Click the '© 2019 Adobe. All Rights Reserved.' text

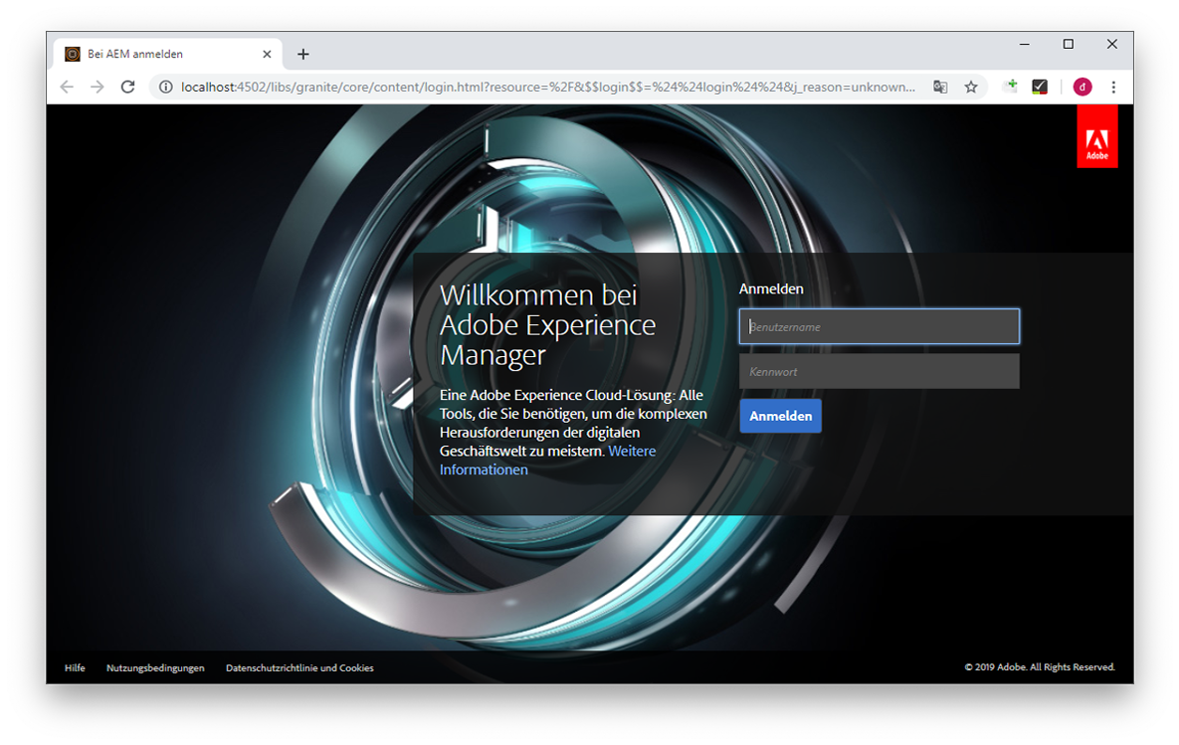(x=1040, y=666)
